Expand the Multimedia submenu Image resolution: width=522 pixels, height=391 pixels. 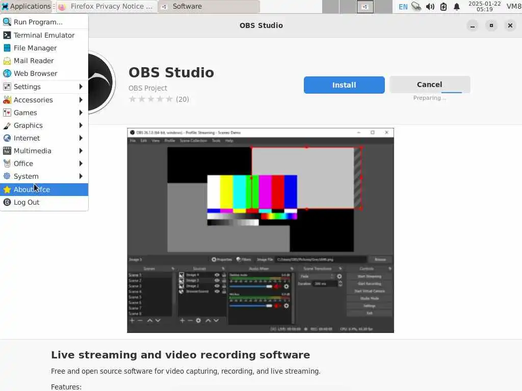[44, 151]
